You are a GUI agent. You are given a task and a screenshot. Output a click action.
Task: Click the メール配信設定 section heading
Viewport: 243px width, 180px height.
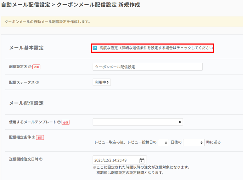click(x=26, y=103)
